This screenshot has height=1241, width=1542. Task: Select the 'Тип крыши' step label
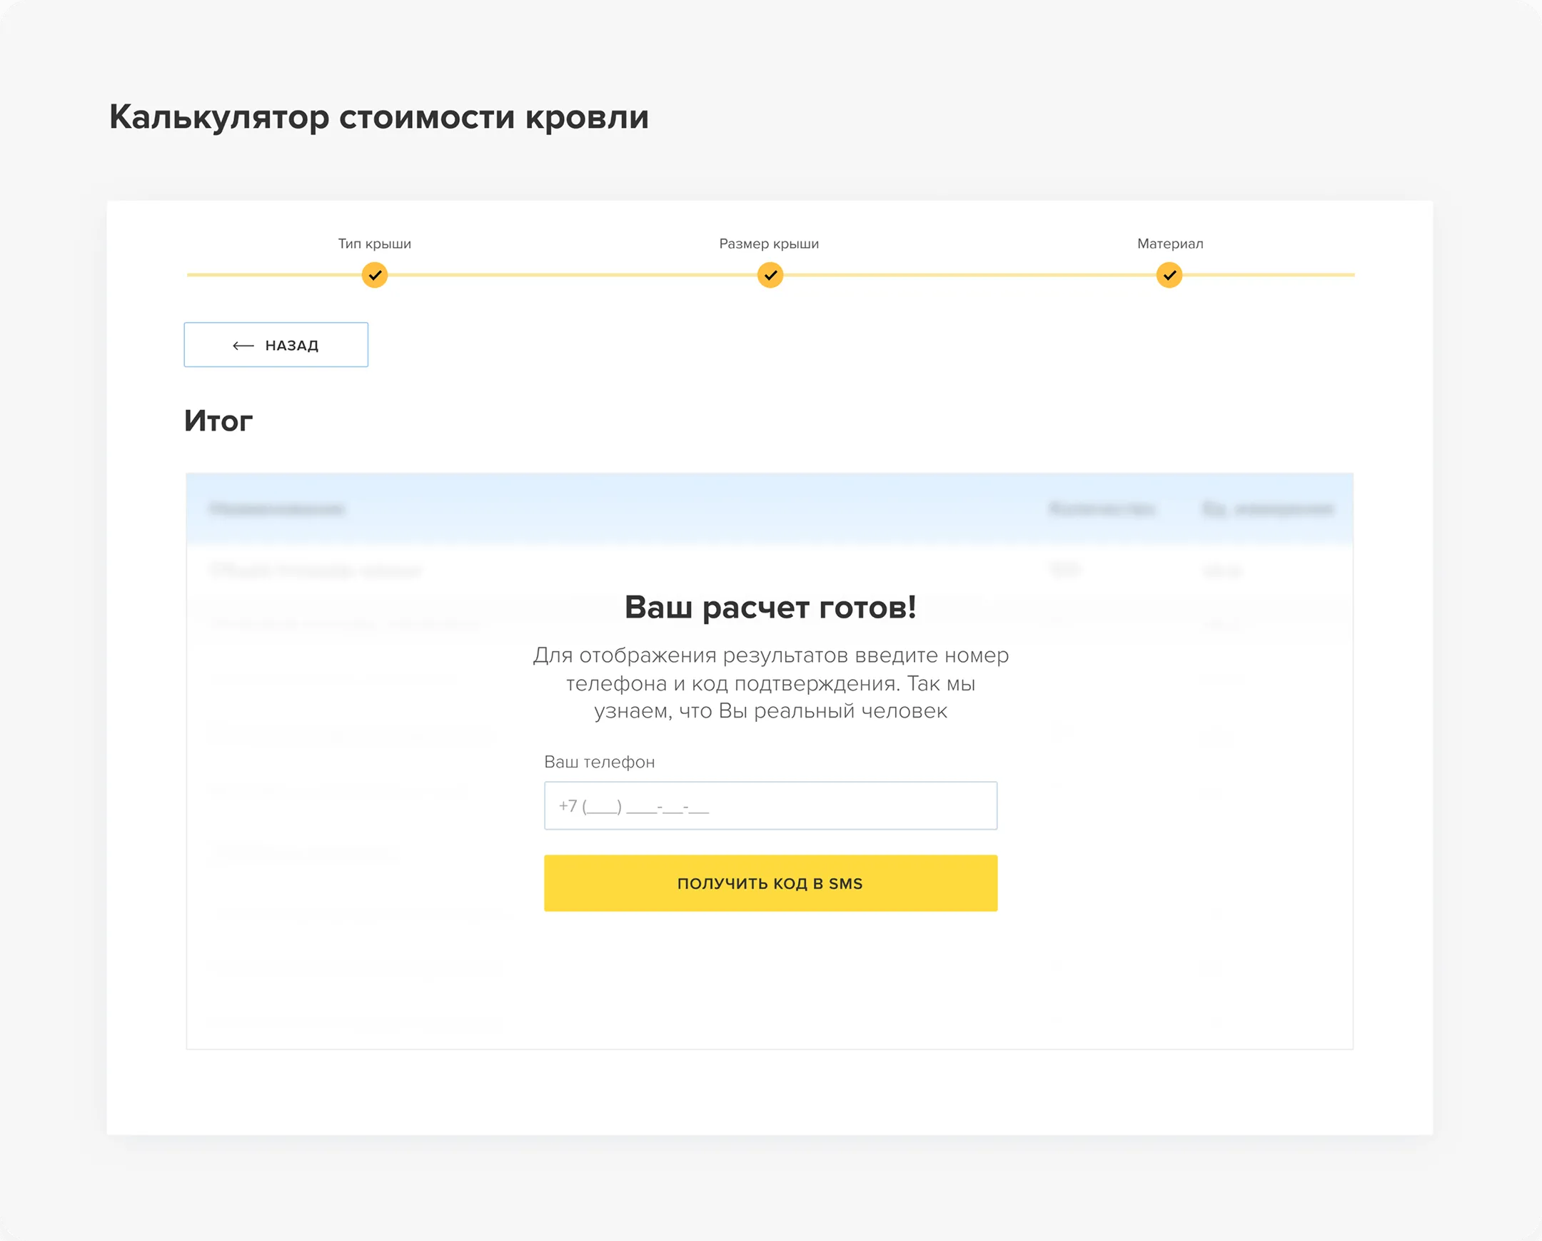point(374,244)
